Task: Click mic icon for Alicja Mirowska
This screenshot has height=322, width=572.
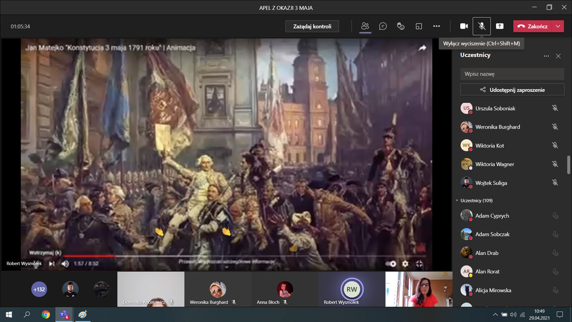Action: (555, 290)
